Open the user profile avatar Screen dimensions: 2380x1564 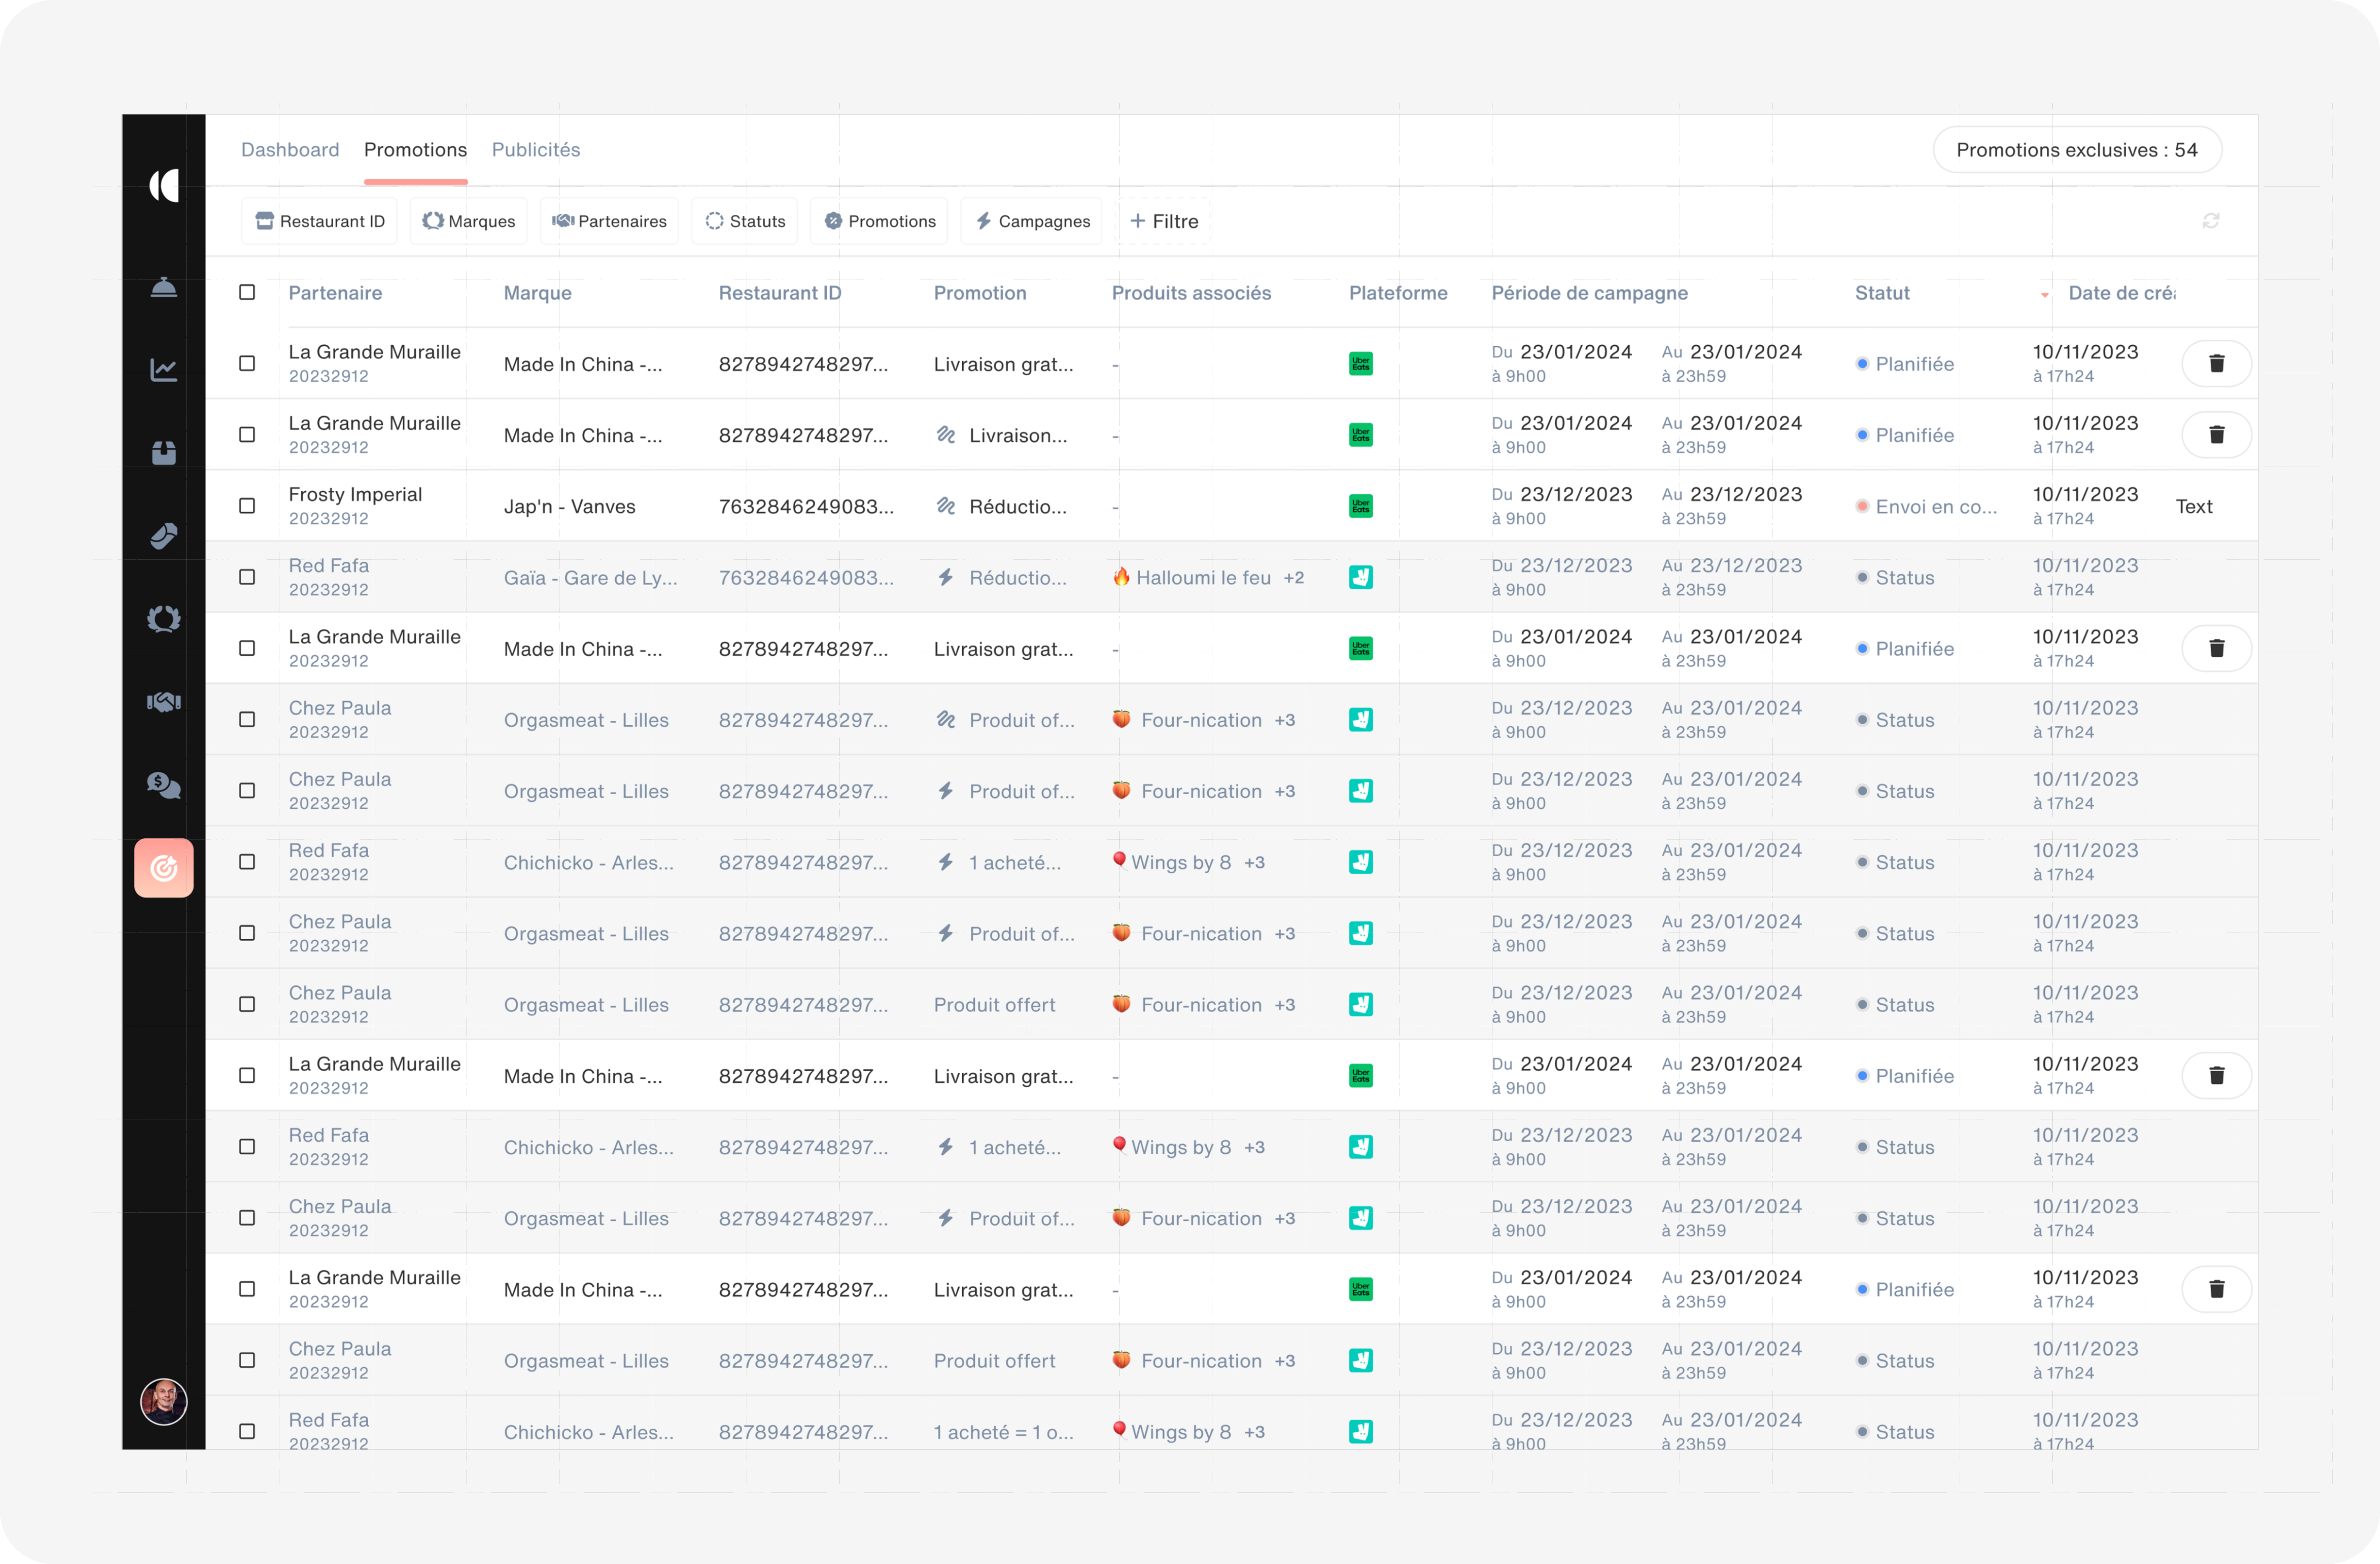pos(164,1402)
